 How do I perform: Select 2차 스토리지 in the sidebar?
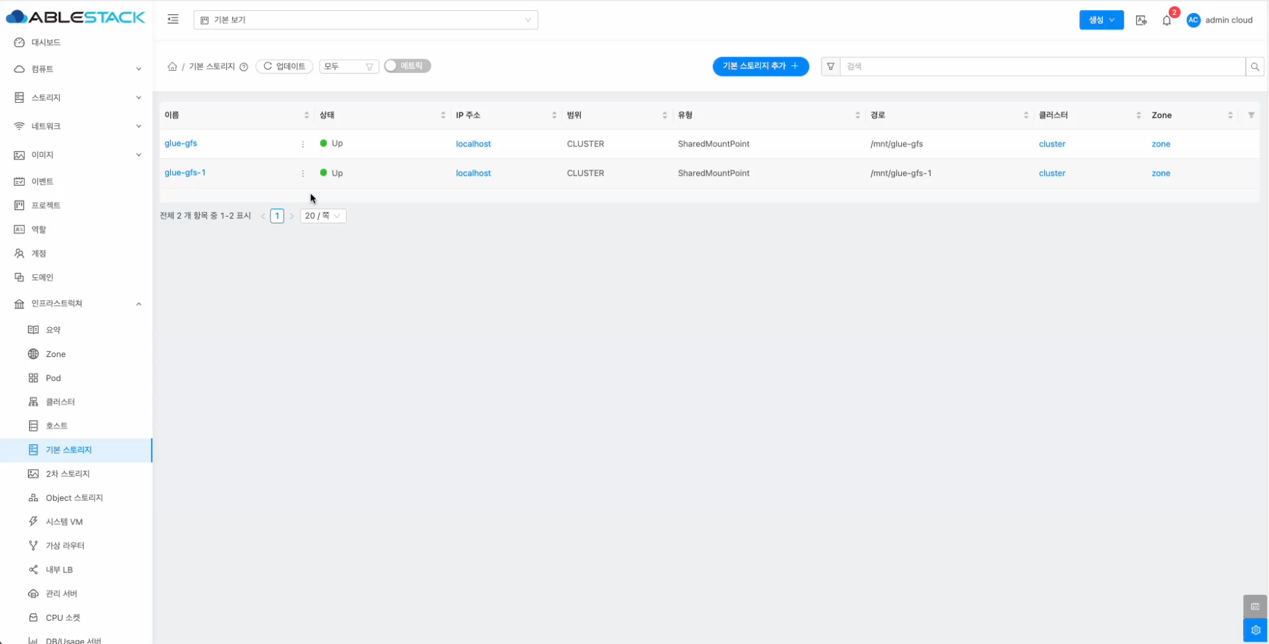67,474
